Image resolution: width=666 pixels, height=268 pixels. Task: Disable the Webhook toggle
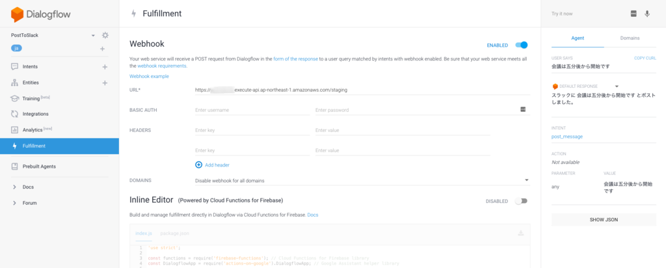click(x=521, y=45)
